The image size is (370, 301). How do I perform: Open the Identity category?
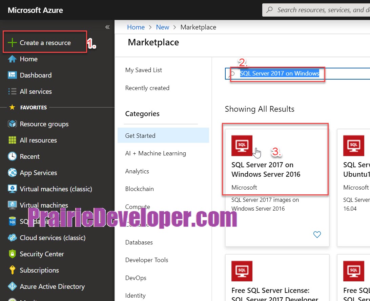pyautogui.click(x=136, y=296)
